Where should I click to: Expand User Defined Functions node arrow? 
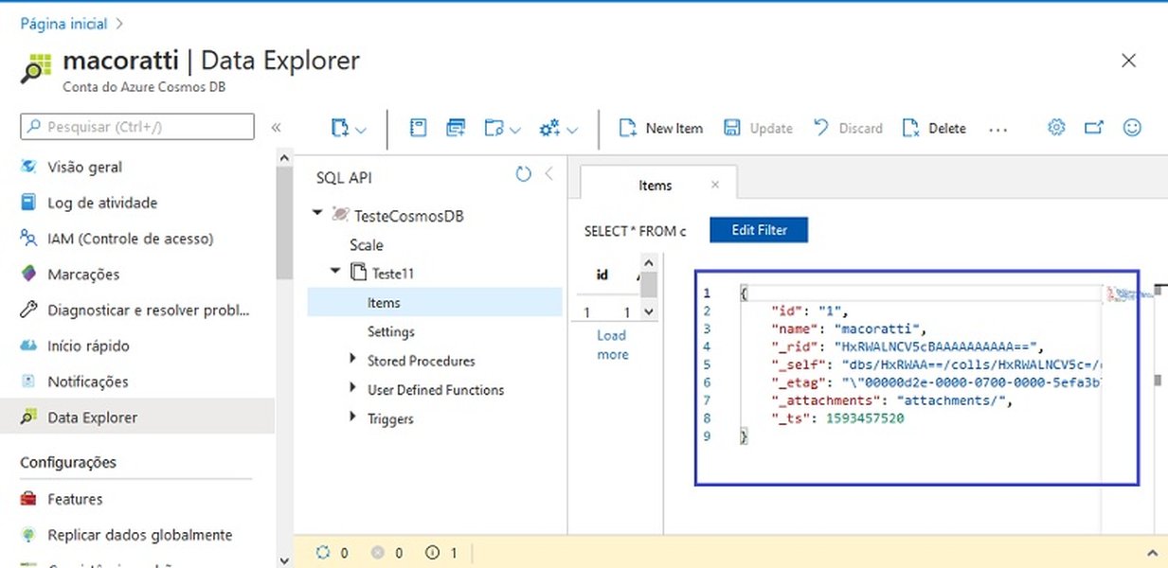[354, 389]
